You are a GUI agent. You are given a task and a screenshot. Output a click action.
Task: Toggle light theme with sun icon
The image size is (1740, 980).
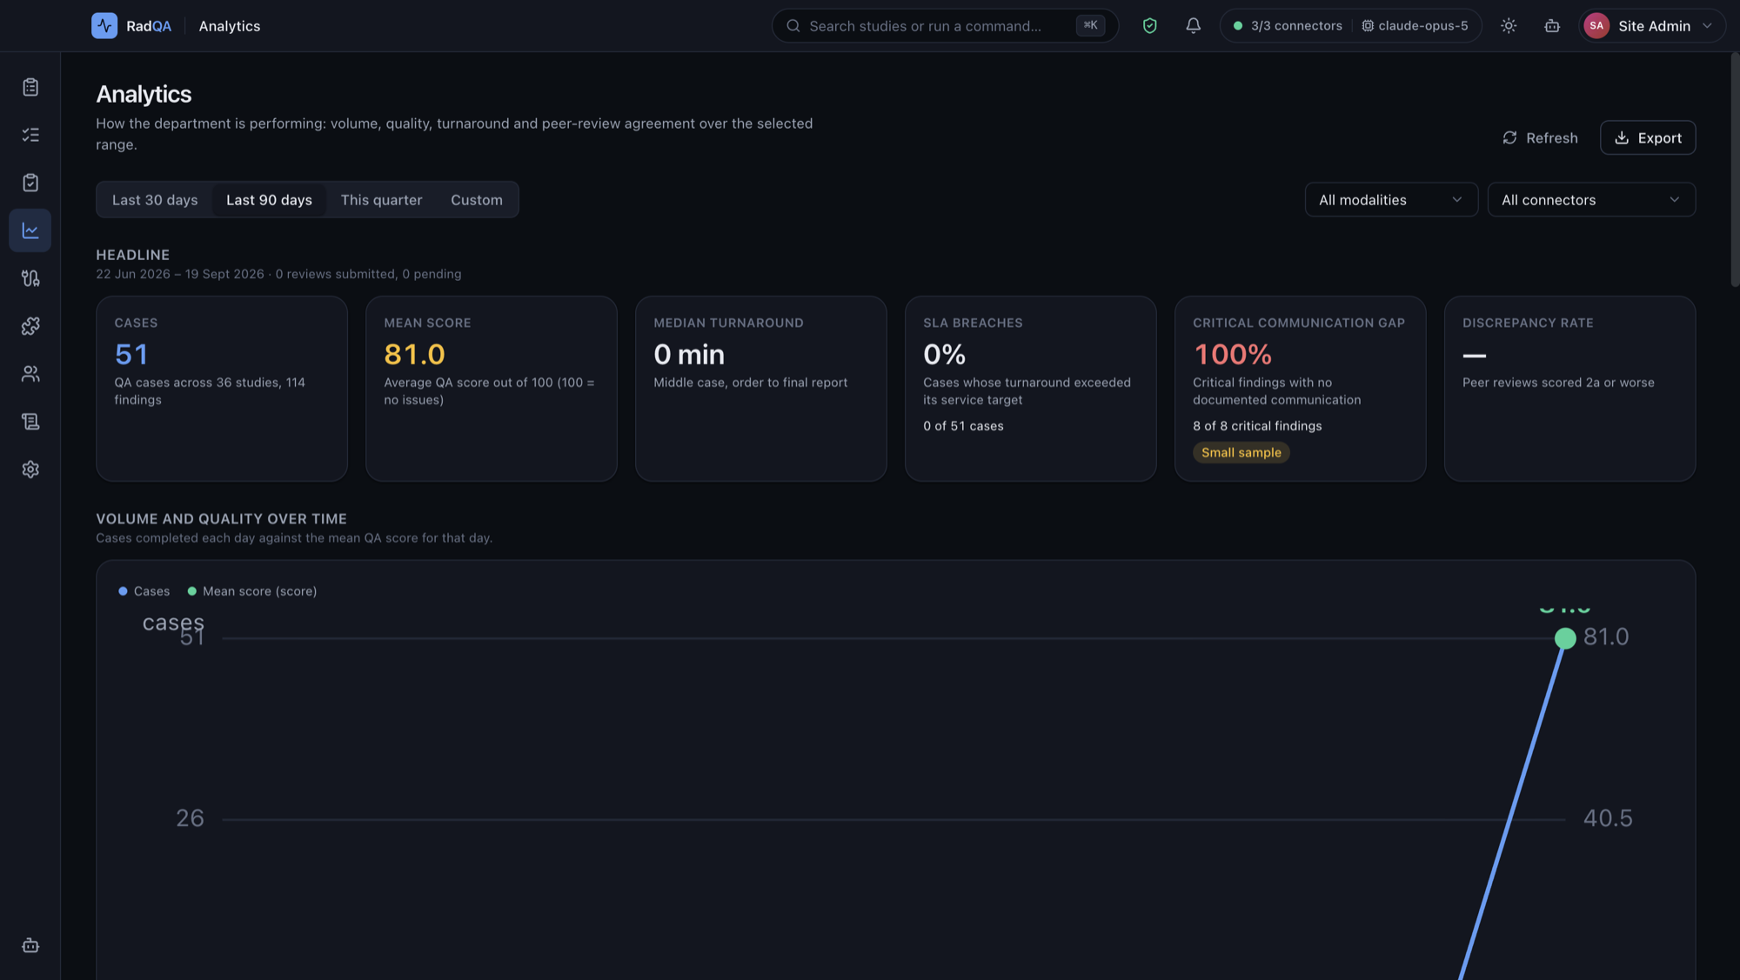coord(1509,26)
